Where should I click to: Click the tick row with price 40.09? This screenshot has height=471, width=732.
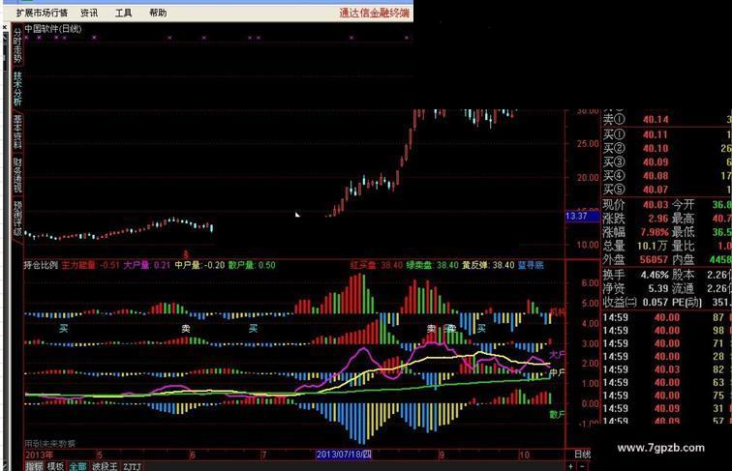666,409
